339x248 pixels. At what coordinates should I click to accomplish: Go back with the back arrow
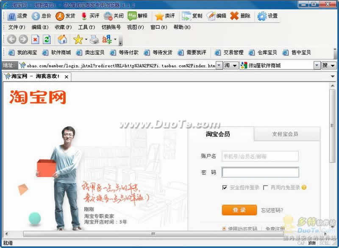(12, 39)
